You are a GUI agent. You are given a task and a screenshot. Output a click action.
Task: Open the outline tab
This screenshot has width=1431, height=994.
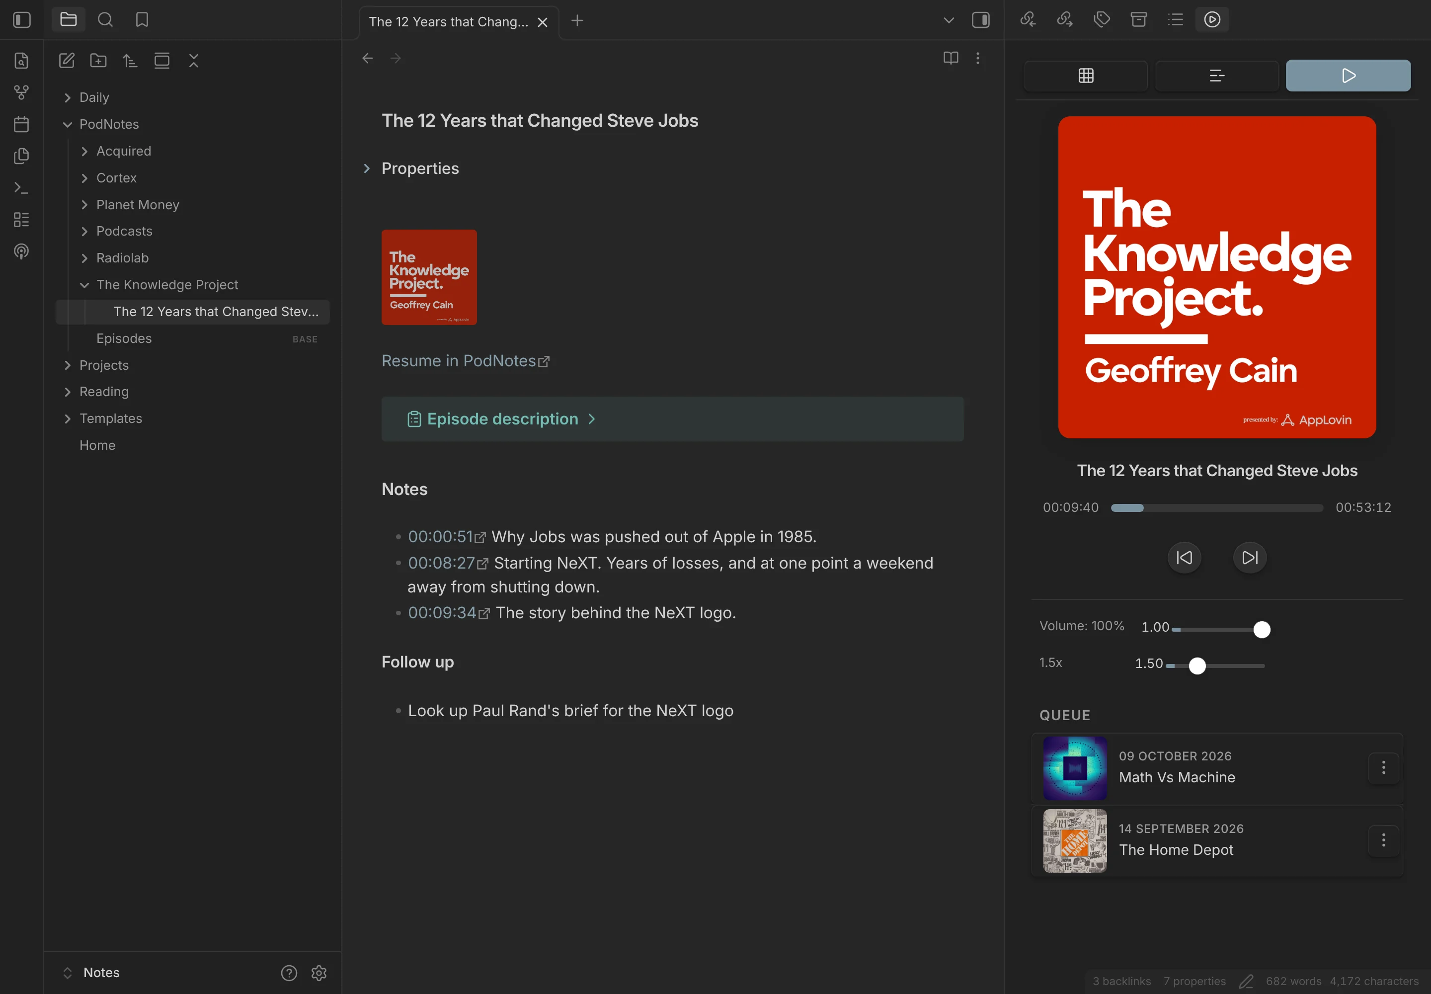pyautogui.click(x=1175, y=19)
